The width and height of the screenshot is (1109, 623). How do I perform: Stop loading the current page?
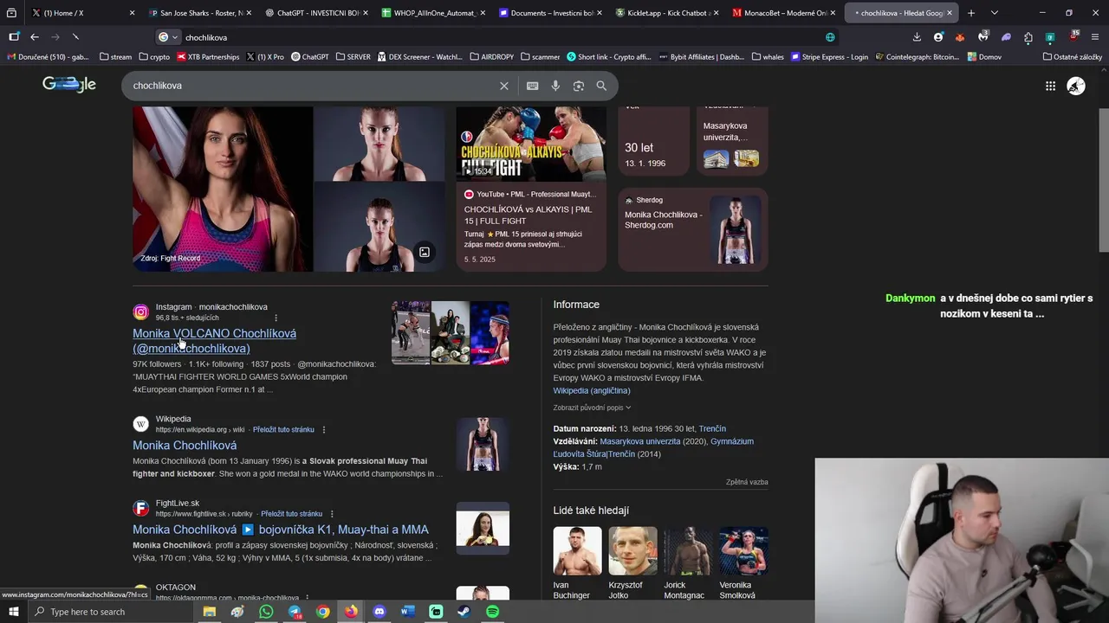point(75,37)
